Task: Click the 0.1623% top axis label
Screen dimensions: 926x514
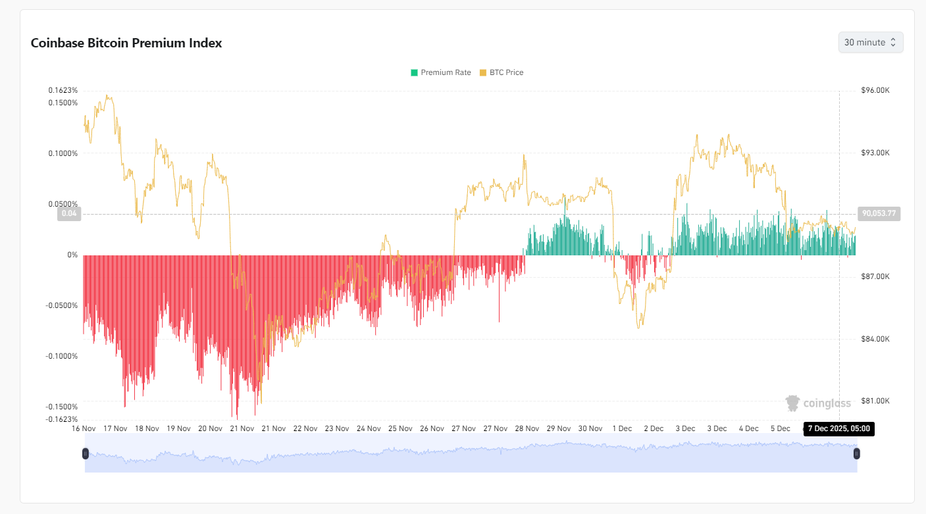Action: coord(63,90)
